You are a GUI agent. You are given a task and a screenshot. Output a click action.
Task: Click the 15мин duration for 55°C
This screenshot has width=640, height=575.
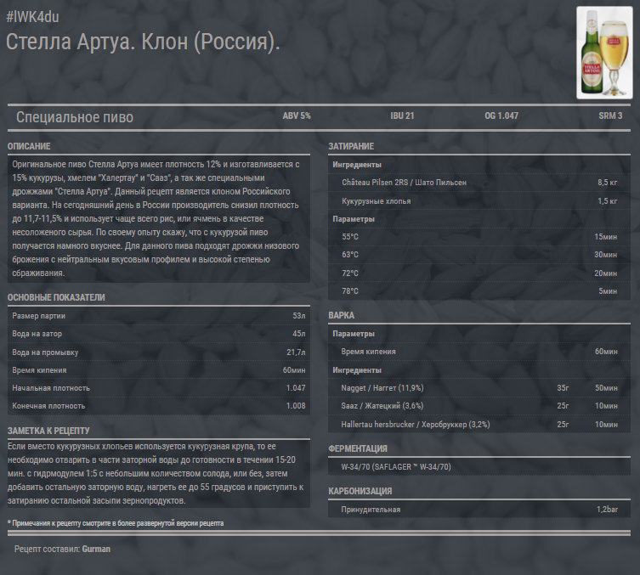click(606, 237)
